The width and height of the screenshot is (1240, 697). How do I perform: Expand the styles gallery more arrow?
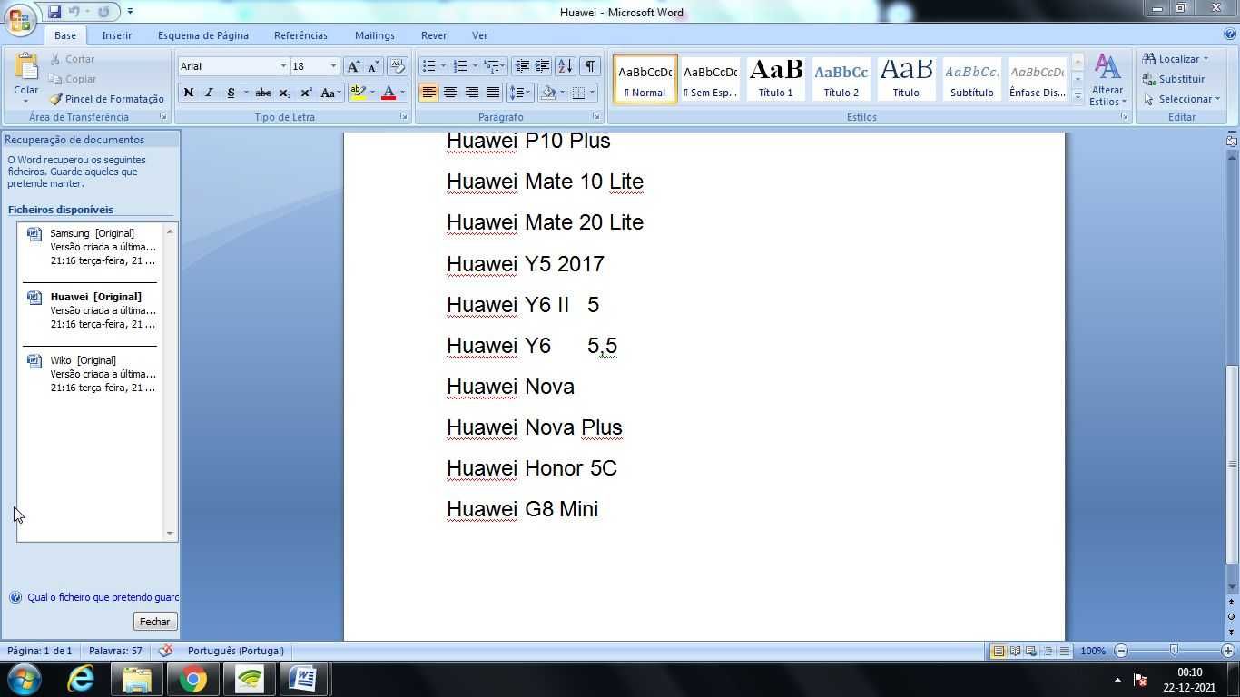1078,96
